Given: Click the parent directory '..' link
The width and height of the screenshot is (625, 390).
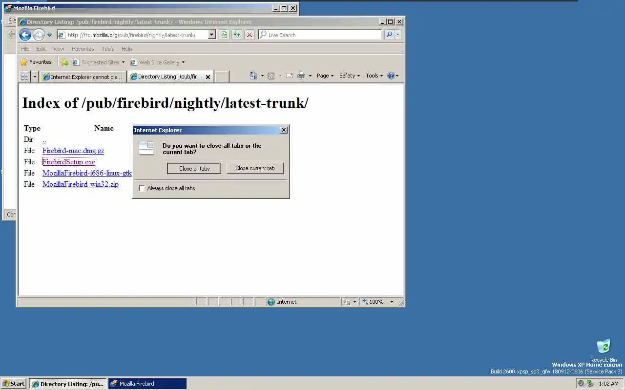Looking at the screenshot, I should click(44, 139).
